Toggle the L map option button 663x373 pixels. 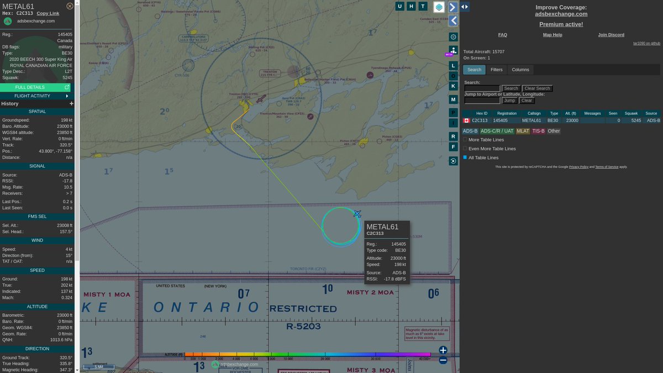click(453, 65)
